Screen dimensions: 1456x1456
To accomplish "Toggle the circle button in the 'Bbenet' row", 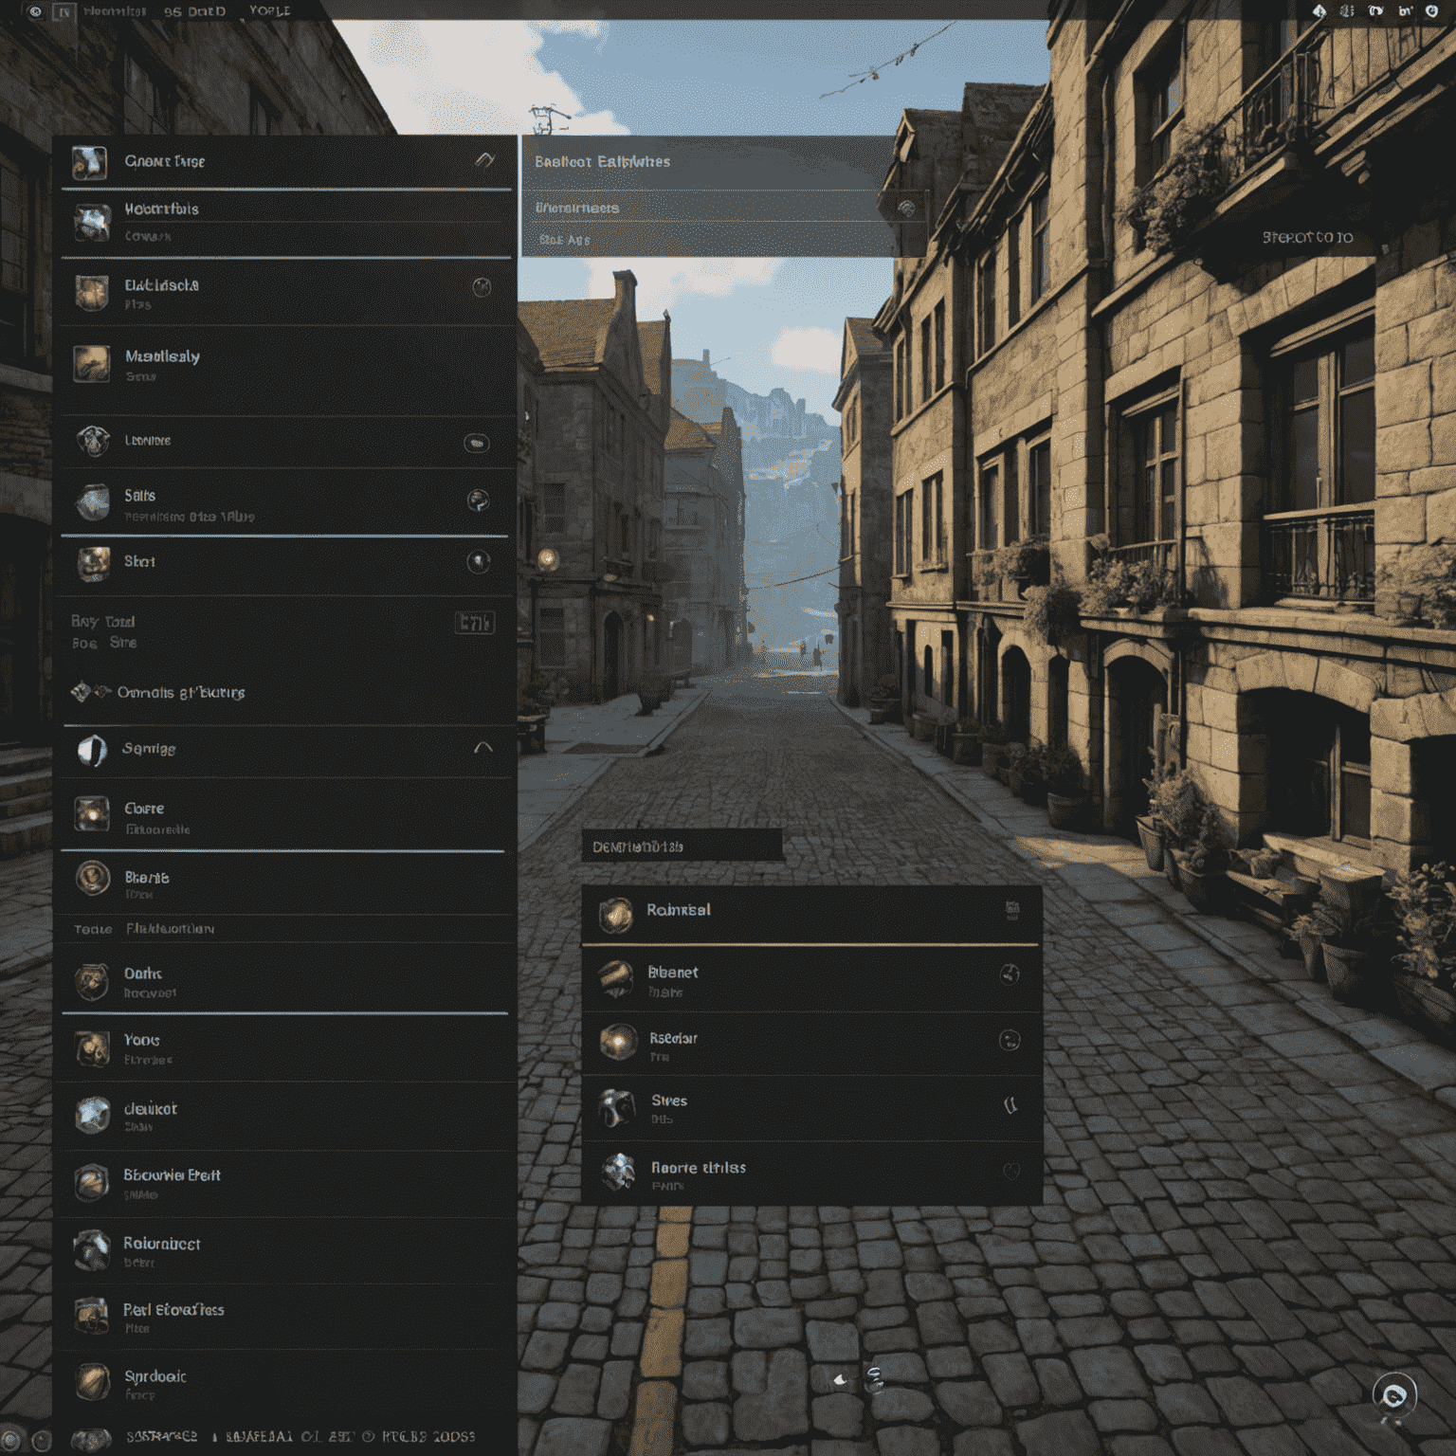I will [1010, 974].
